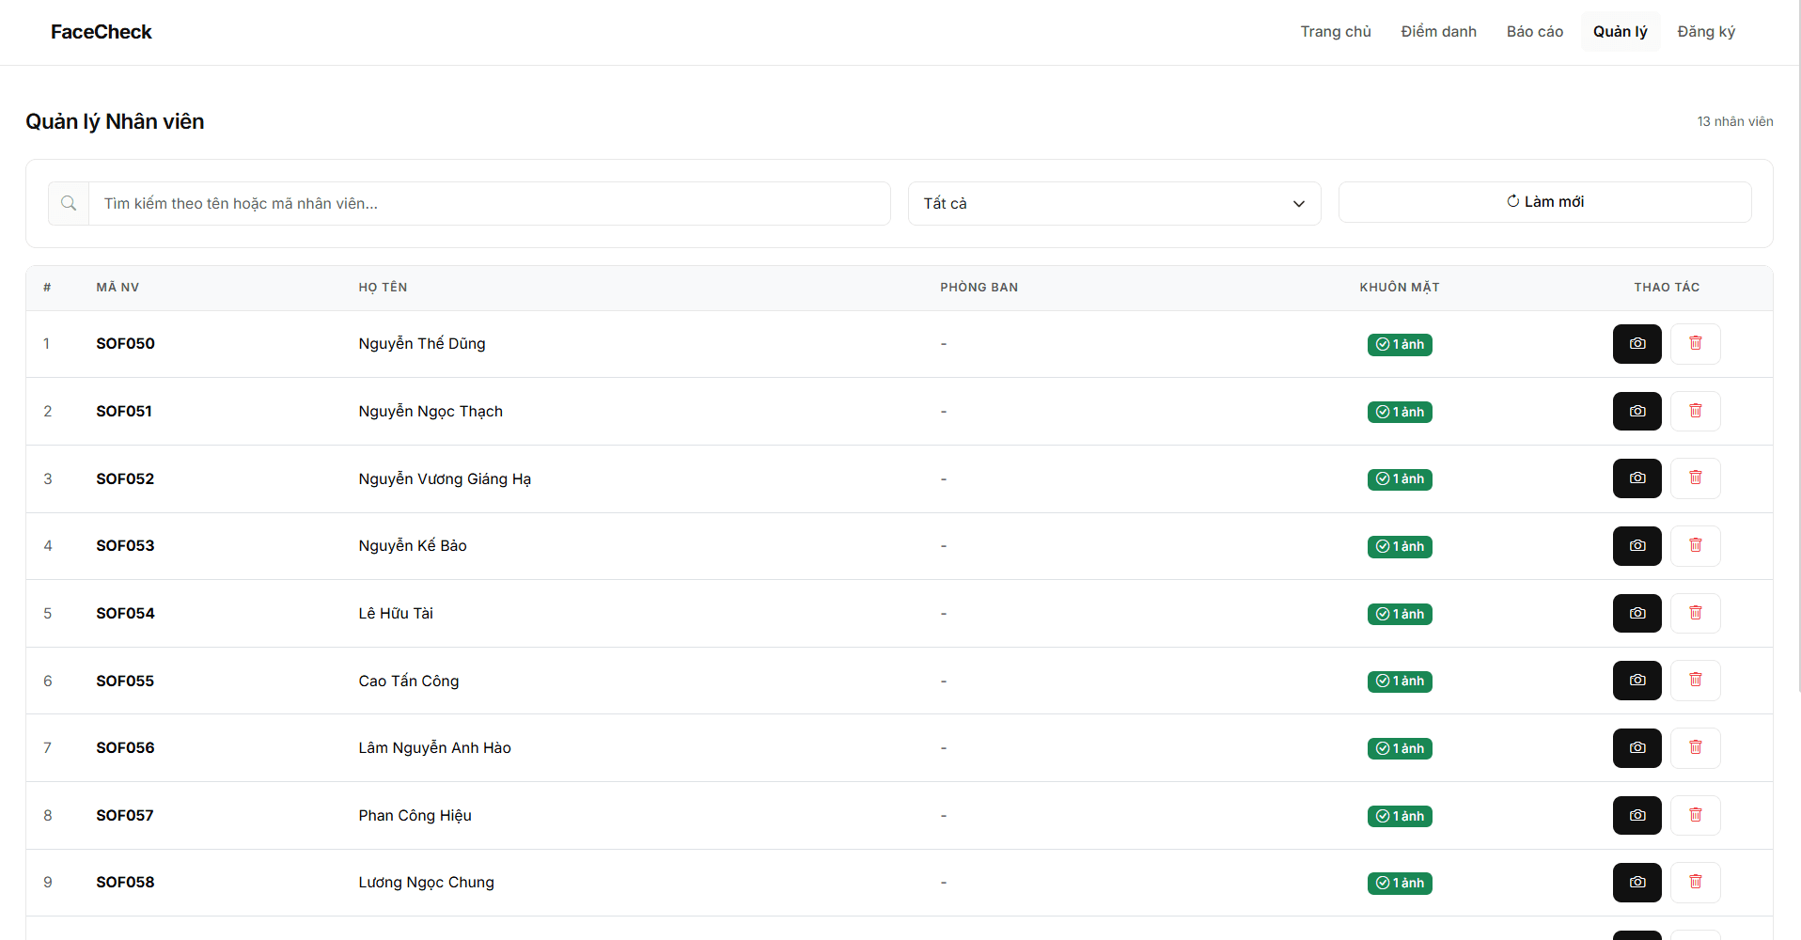Go to Trang chủ in navigation
Viewport: 1801px width, 940px height.
coord(1335,32)
